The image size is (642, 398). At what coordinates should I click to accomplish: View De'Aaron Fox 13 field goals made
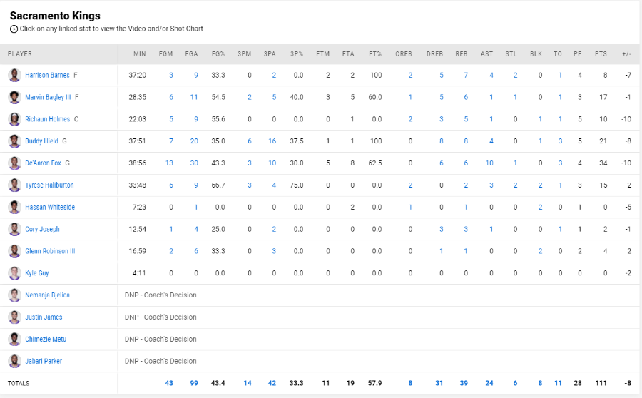(x=169, y=163)
